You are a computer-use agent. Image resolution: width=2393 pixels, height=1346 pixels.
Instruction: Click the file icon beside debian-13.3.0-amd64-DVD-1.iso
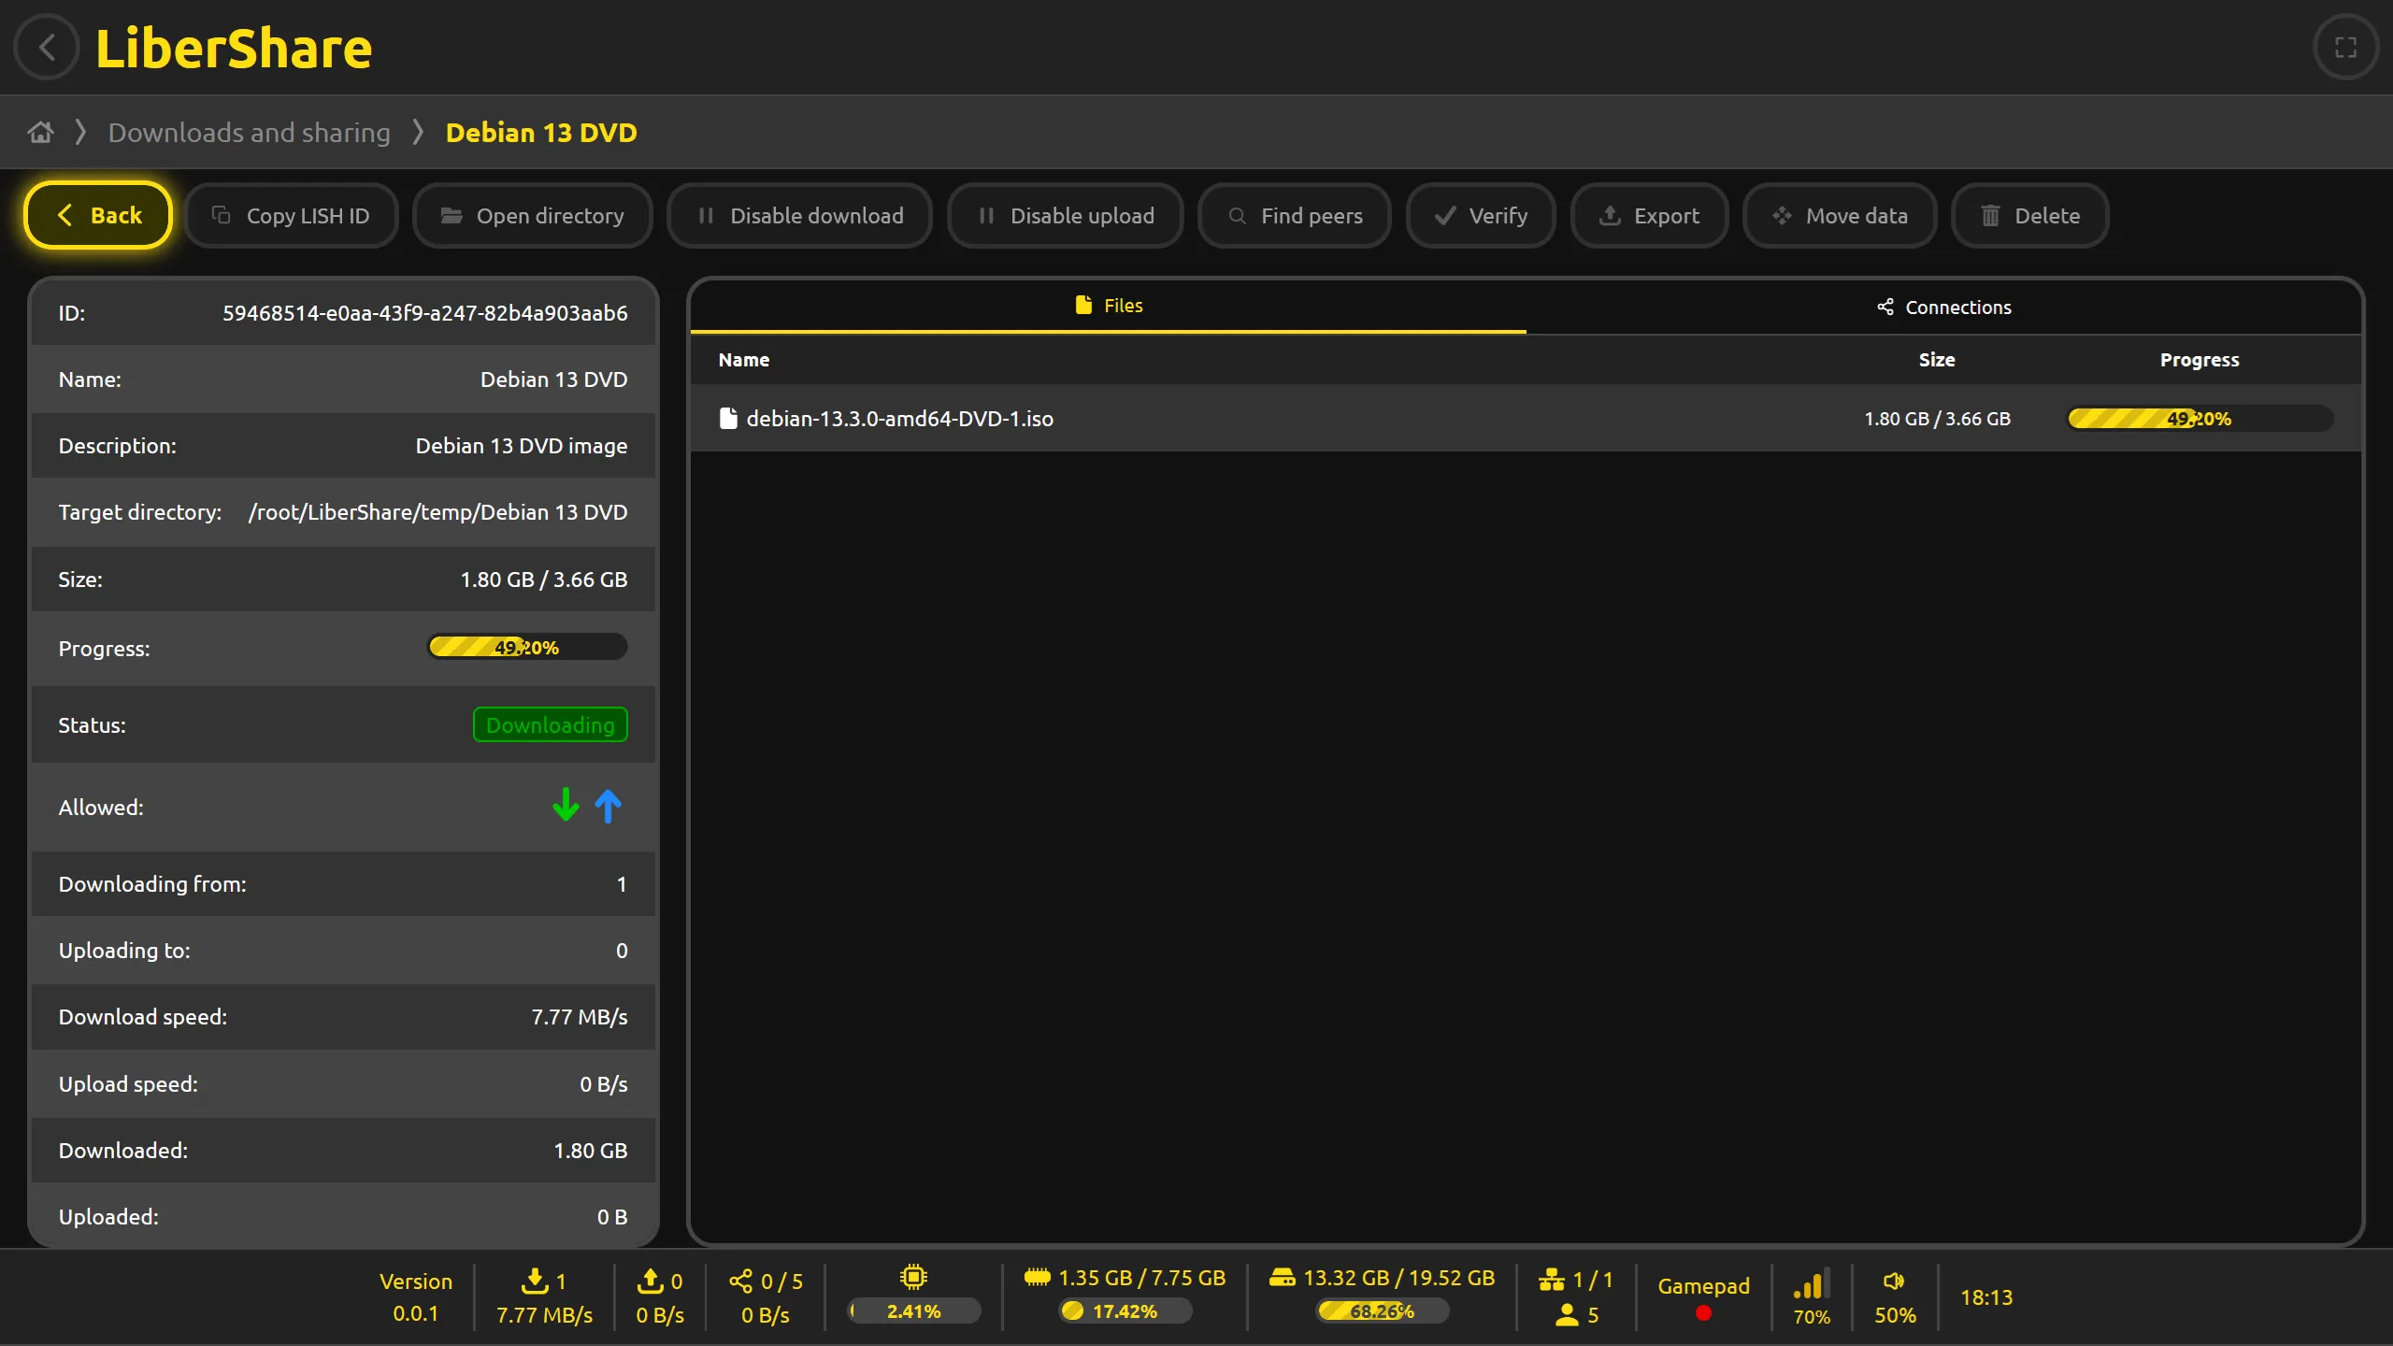tap(728, 418)
